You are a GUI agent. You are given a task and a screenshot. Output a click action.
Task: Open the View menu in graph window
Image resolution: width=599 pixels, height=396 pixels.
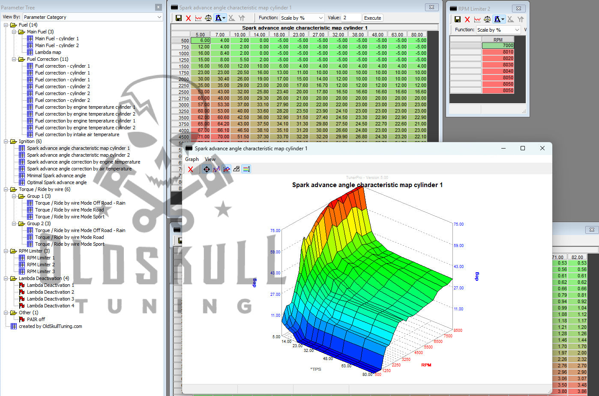click(210, 159)
